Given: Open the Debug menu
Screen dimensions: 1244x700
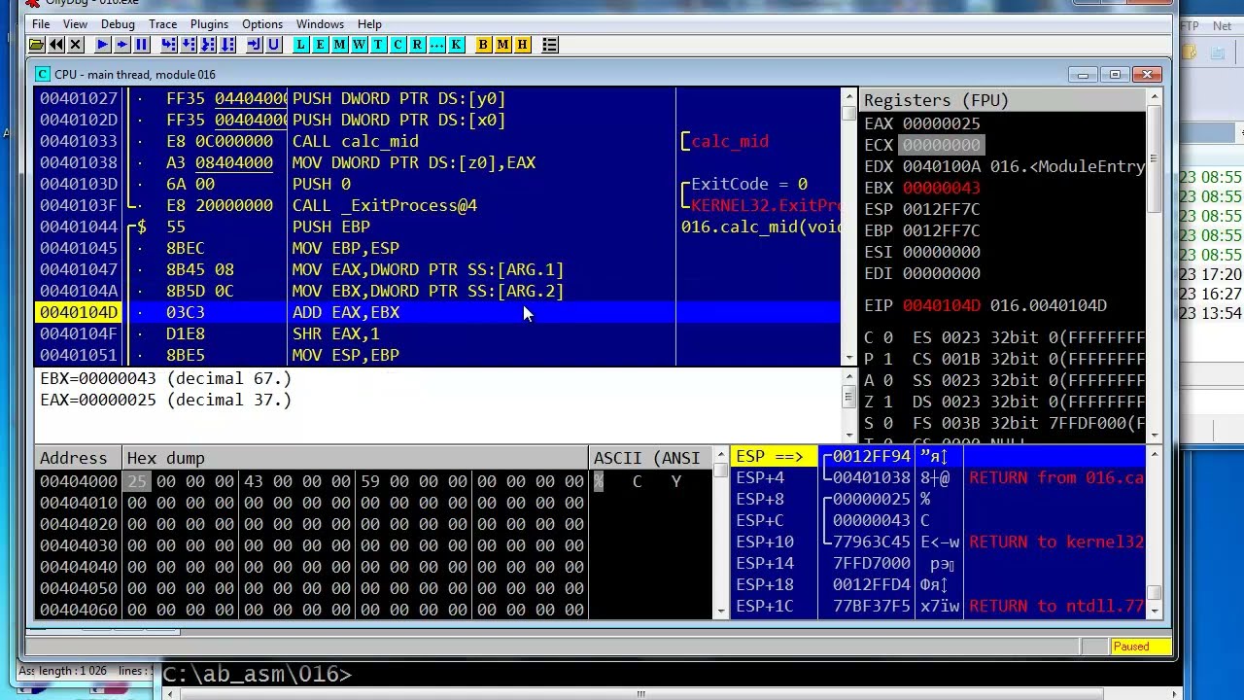Looking at the screenshot, I should pyautogui.click(x=118, y=24).
